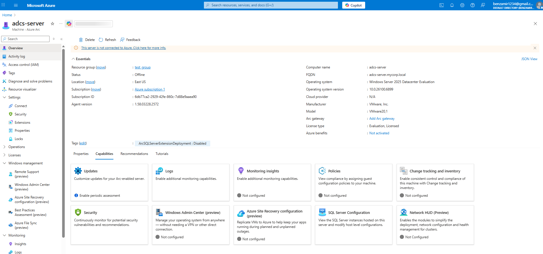The width and height of the screenshot is (543, 254).
Task: Expand the Licenses sidebar group
Action: (x=4, y=155)
